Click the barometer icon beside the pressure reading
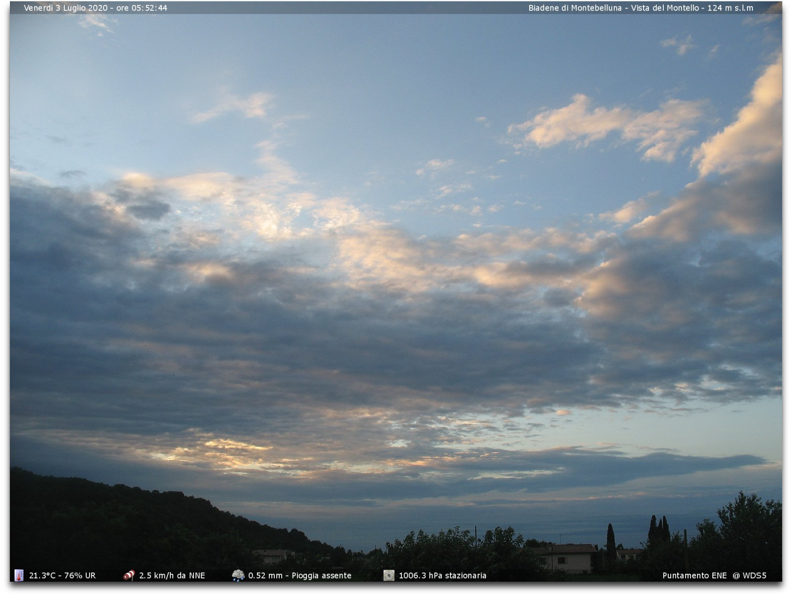The height and width of the screenshot is (594, 792). 389,575
